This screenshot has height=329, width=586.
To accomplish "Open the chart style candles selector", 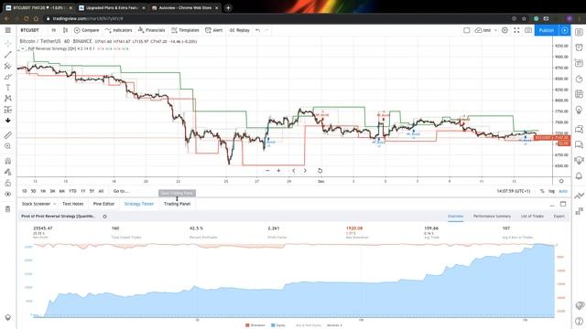I will [65, 30].
